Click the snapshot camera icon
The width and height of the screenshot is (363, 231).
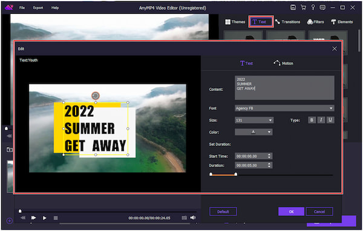pos(185,218)
